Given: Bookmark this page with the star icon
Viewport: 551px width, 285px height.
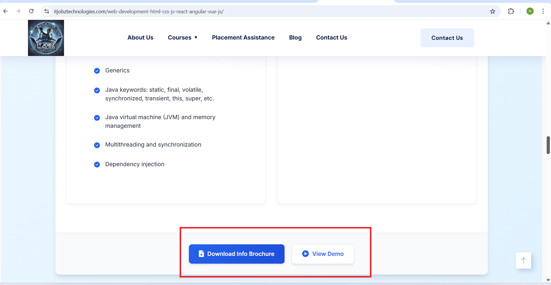Looking at the screenshot, I should 492,11.
